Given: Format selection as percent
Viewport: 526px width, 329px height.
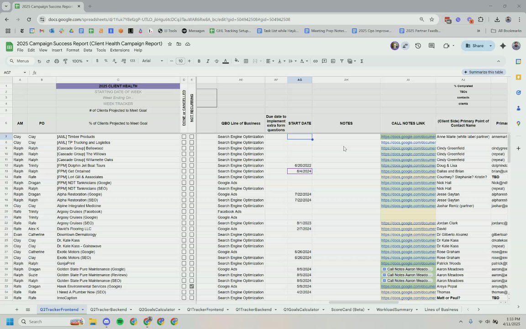Looking at the screenshot, I should (x=106, y=61).
